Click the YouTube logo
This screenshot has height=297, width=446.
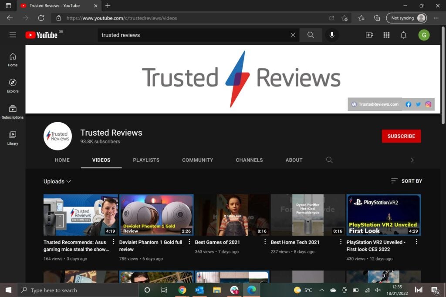tap(41, 35)
